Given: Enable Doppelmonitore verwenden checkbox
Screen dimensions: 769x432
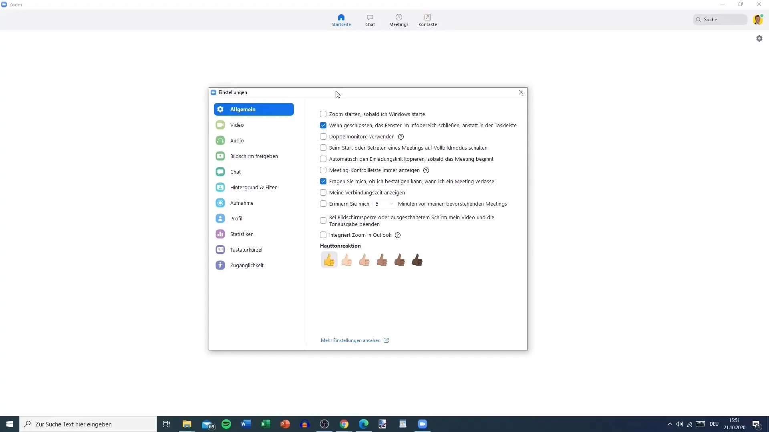Looking at the screenshot, I should 323,136.
